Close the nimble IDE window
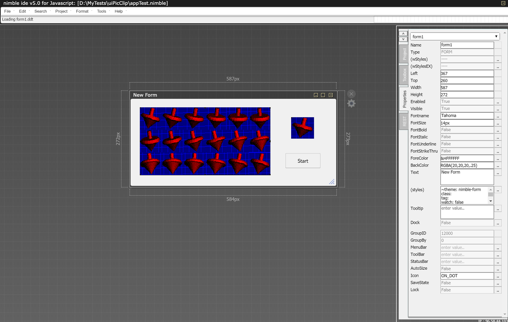508x322 pixels. pos(503,3)
